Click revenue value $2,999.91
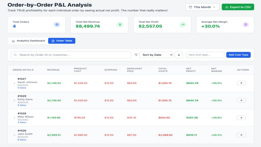Viewport: 261px width, 147px height. click(x=54, y=135)
